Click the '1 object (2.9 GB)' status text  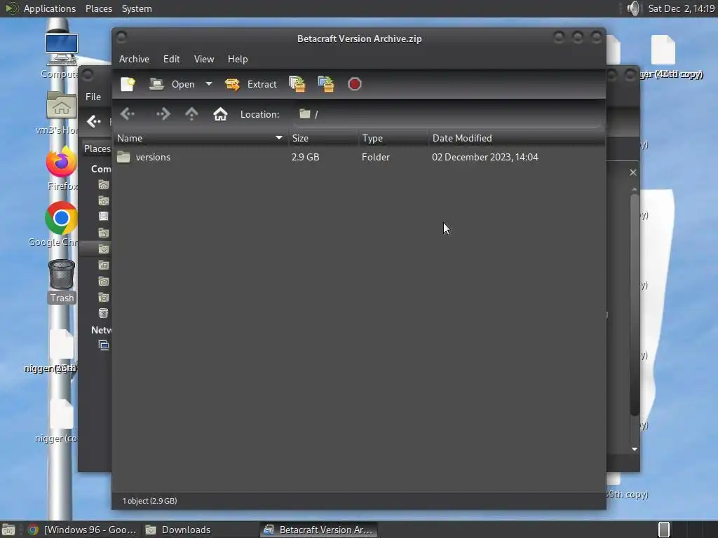[x=150, y=501]
